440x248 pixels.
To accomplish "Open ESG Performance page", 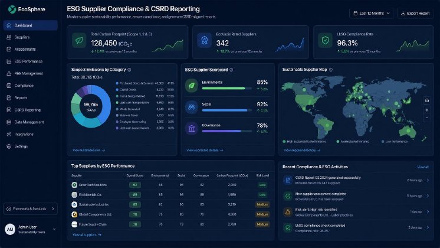I will click(x=30, y=61).
